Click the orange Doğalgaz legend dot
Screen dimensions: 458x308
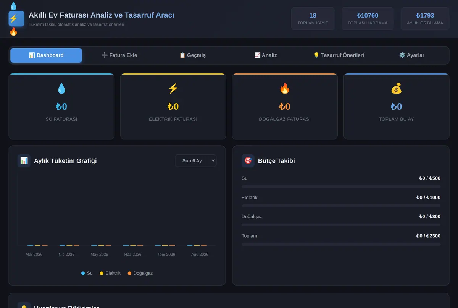(129, 273)
